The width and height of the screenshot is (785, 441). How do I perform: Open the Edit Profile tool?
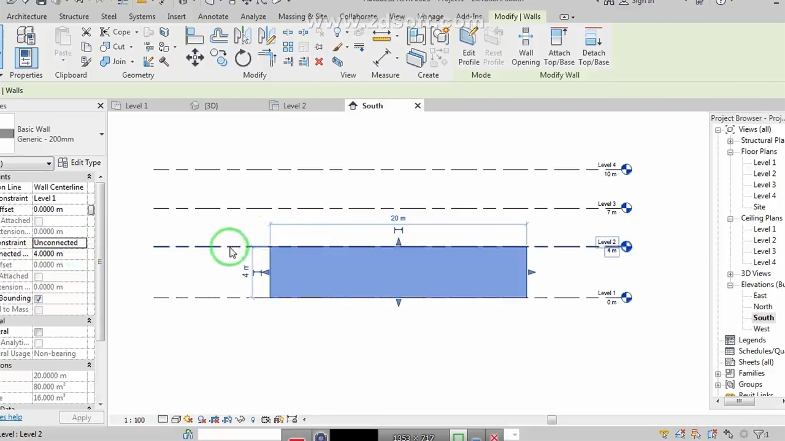click(469, 48)
